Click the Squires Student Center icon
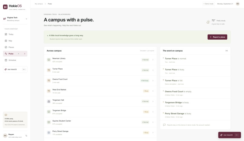Viewport: 244px width, 141px height. pos(49,122)
